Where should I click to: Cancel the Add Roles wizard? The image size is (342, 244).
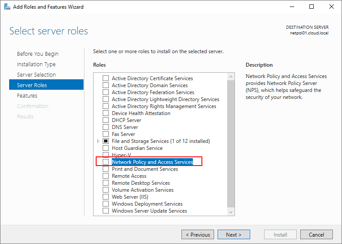[x=316, y=235]
